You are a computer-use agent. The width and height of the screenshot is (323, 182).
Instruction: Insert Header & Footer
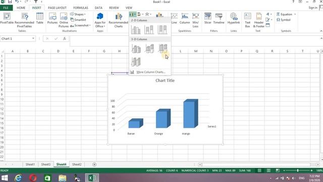pyautogui.click(x=259, y=20)
